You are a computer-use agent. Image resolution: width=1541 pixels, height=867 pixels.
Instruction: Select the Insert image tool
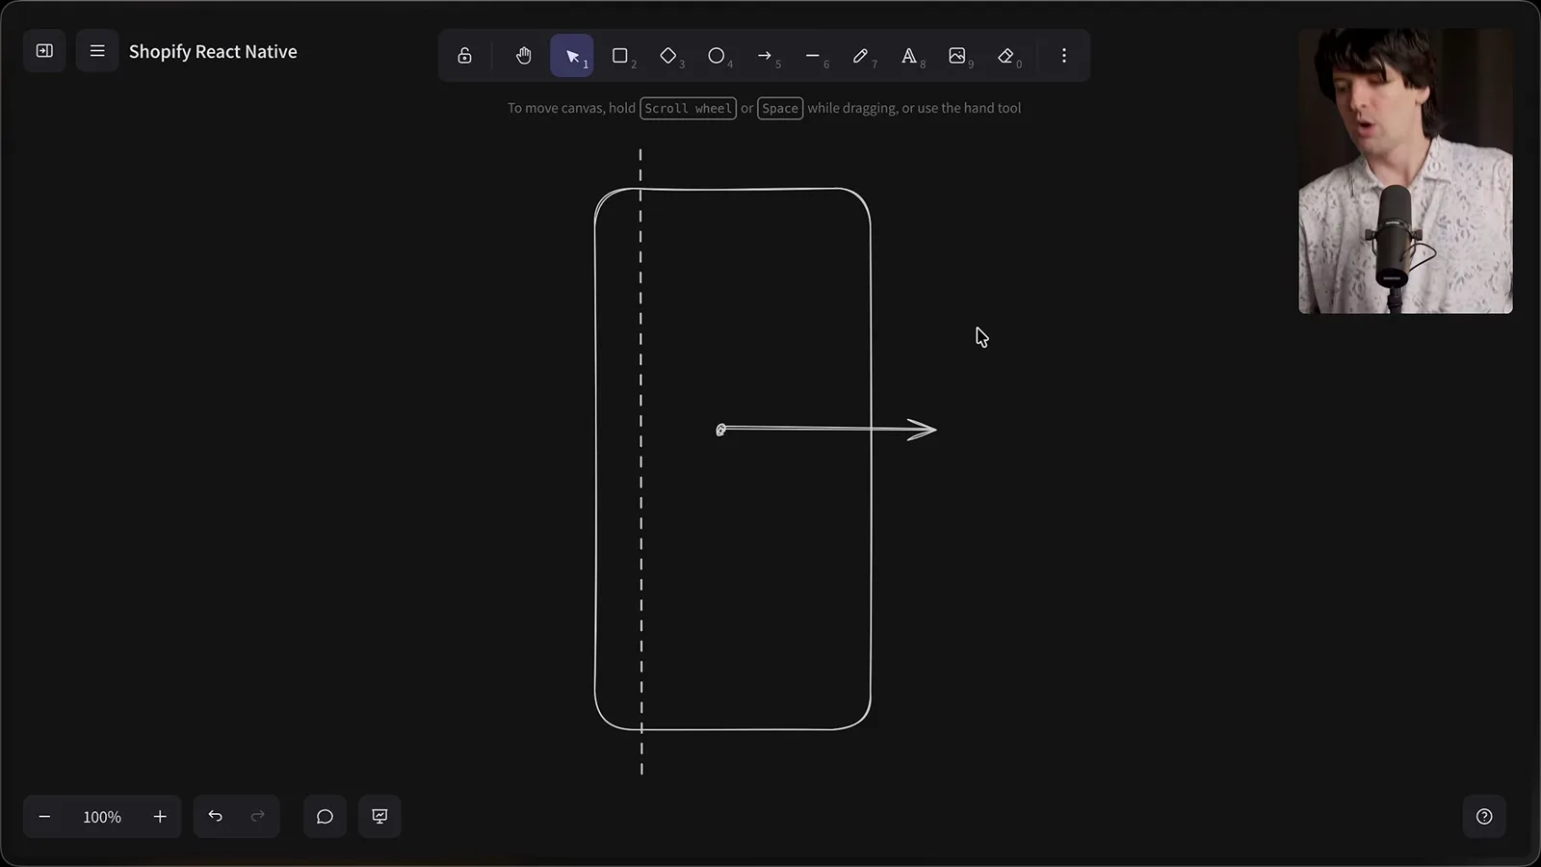click(957, 56)
